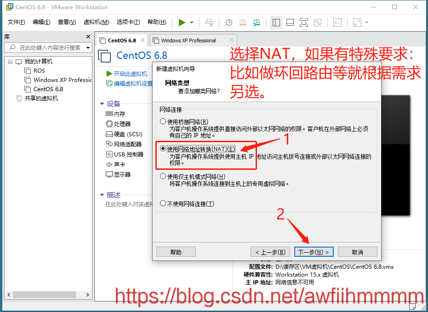
Task: Open the 帮助(H) menu
Action: [157, 22]
